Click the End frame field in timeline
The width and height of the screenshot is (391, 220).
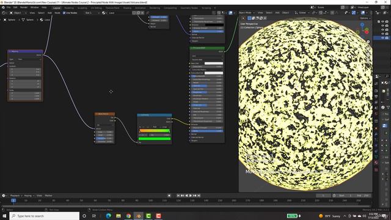(362, 196)
